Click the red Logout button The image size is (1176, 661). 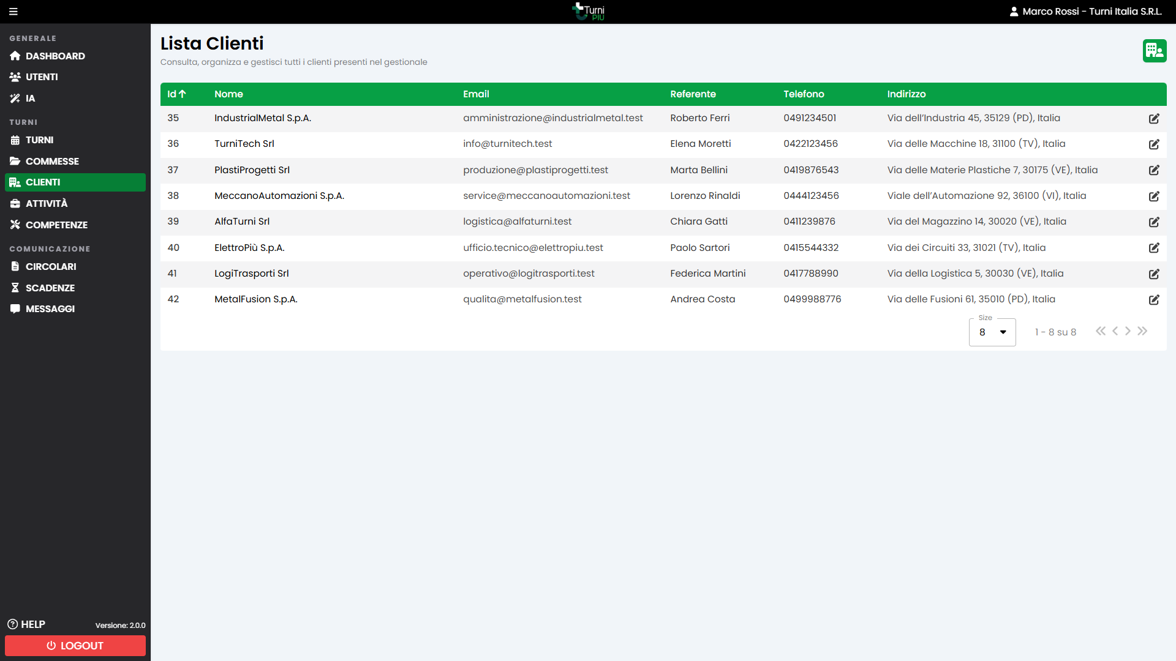click(75, 646)
